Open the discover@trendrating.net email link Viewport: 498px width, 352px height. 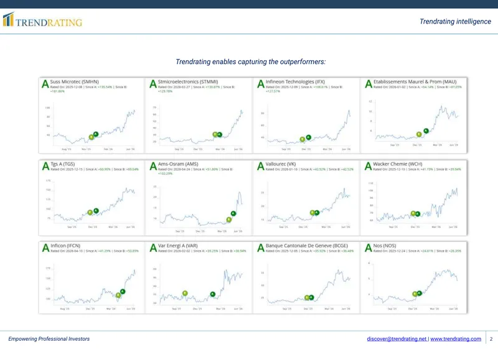[397, 339]
